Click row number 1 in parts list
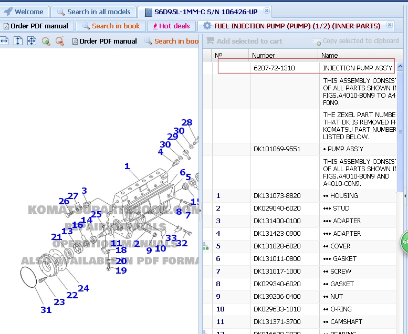 tap(218, 196)
